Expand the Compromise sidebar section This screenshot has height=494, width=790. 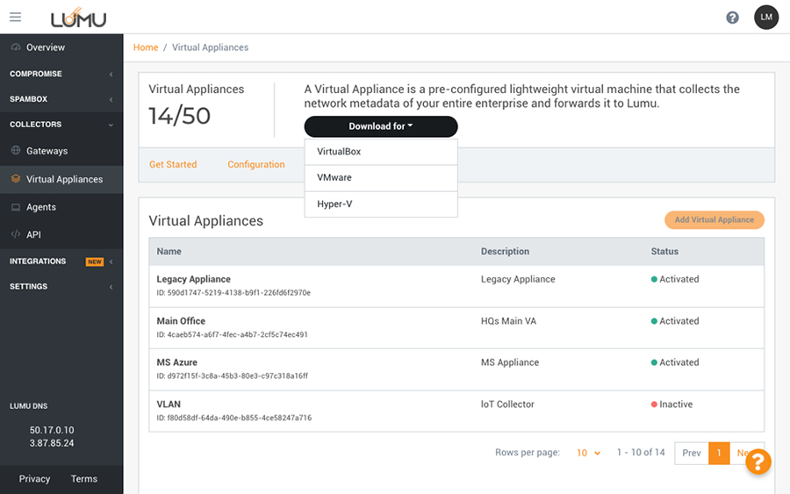(x=60, y=74)
